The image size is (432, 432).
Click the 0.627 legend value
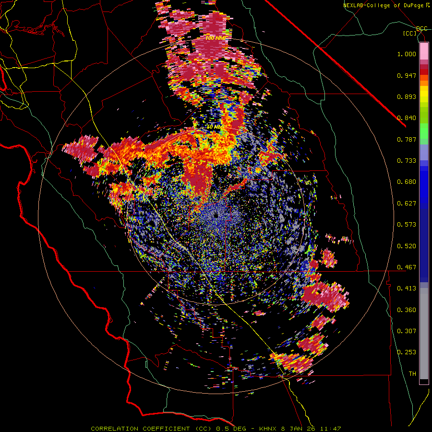click(x=407, y=204)
